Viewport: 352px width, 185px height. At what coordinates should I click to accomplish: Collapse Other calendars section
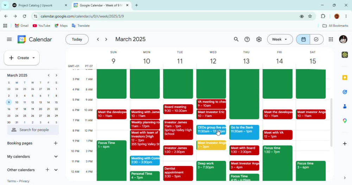coord(56,170)
